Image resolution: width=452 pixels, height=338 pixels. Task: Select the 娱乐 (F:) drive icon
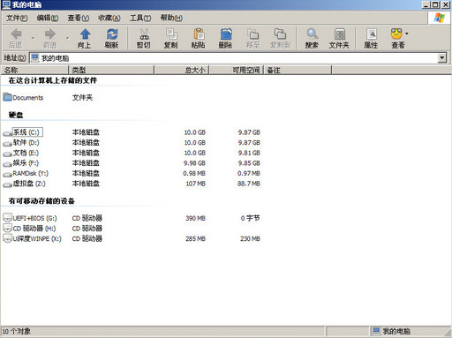7,164
